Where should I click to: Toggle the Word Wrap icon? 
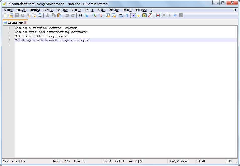pyautogui.click(x=121, y=15)
